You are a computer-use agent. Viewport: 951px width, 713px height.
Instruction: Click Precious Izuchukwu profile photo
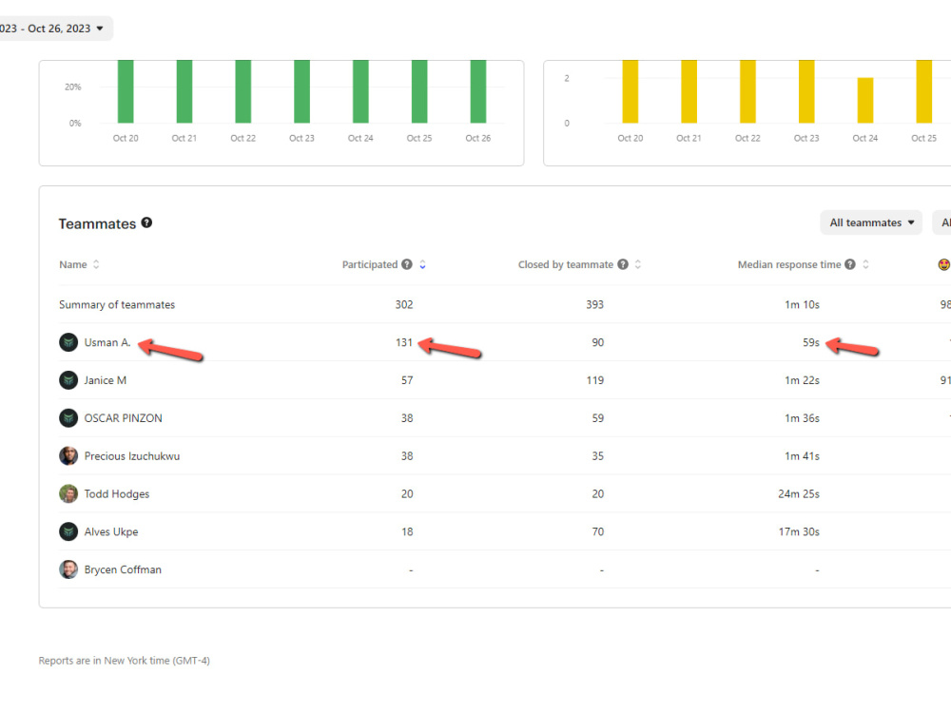point(68,456)
